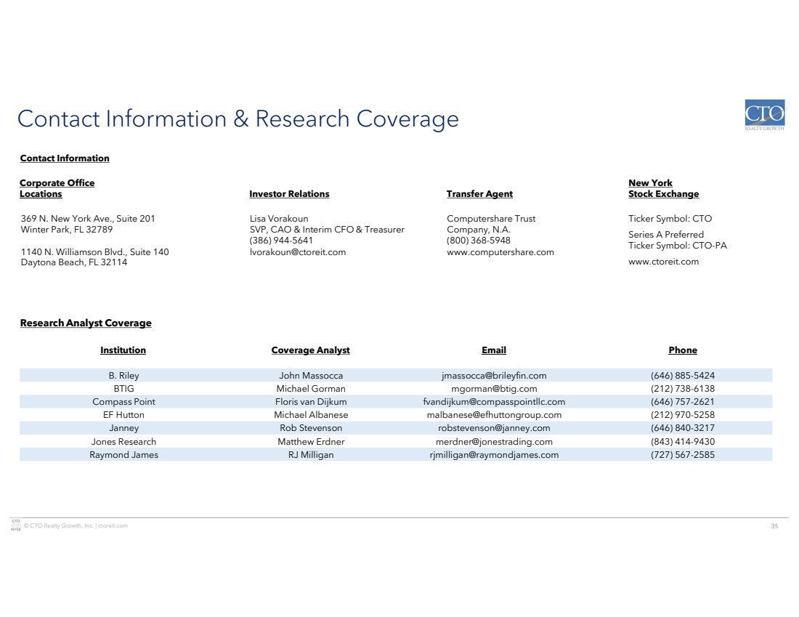Click phone number (843) 414-9430
This screenshot has width=799, height=617.
click(683, 442)
